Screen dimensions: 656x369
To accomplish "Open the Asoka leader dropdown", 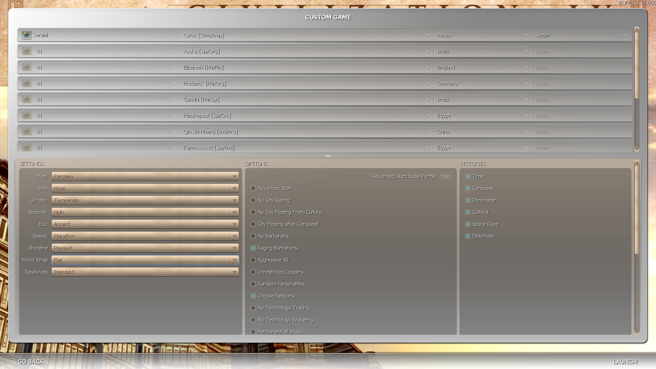I will (306, 51).
